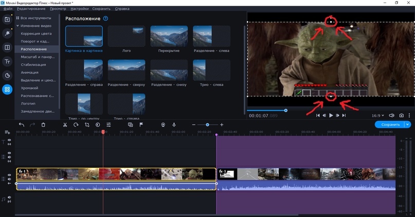Mute the music audio track
This screenshot has width=415, height=217.
click(x=9, y=197)
